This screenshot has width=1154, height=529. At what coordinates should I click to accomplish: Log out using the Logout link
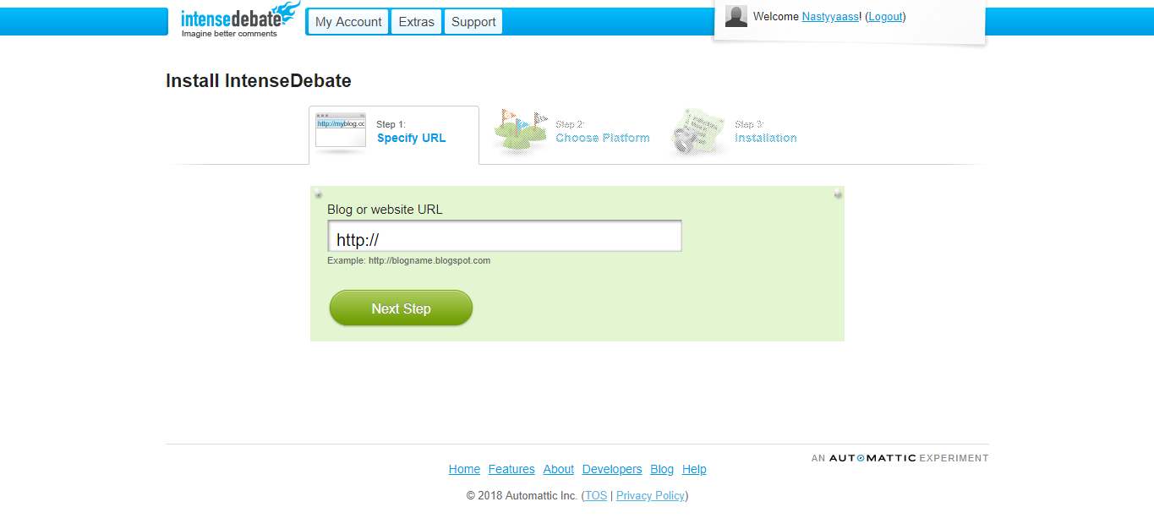click(885, 17)
